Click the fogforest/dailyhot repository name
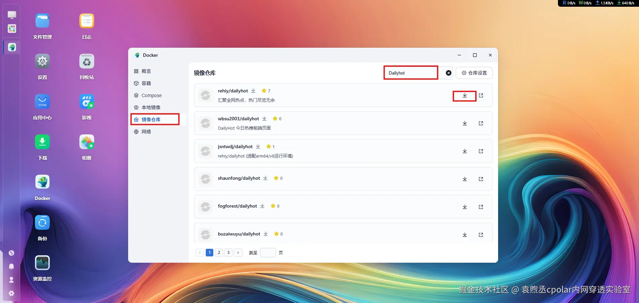The width and height of the screenshot is (639, 303). click(x=237, y=206)
